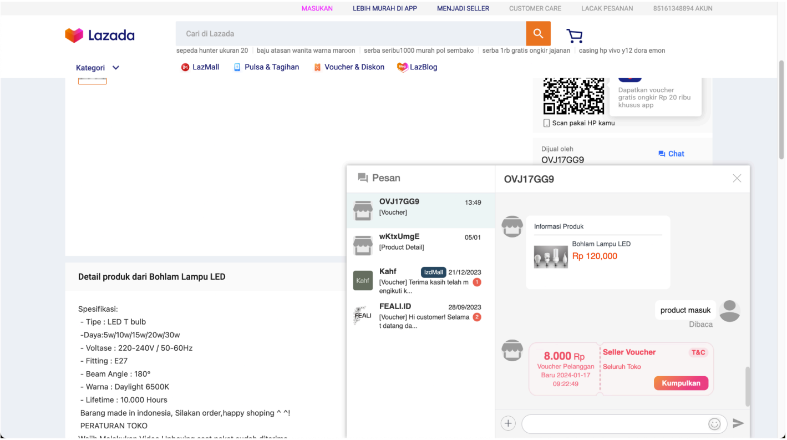Open the Kahf conversation
787x440 pixels.
tap(420, 280)
